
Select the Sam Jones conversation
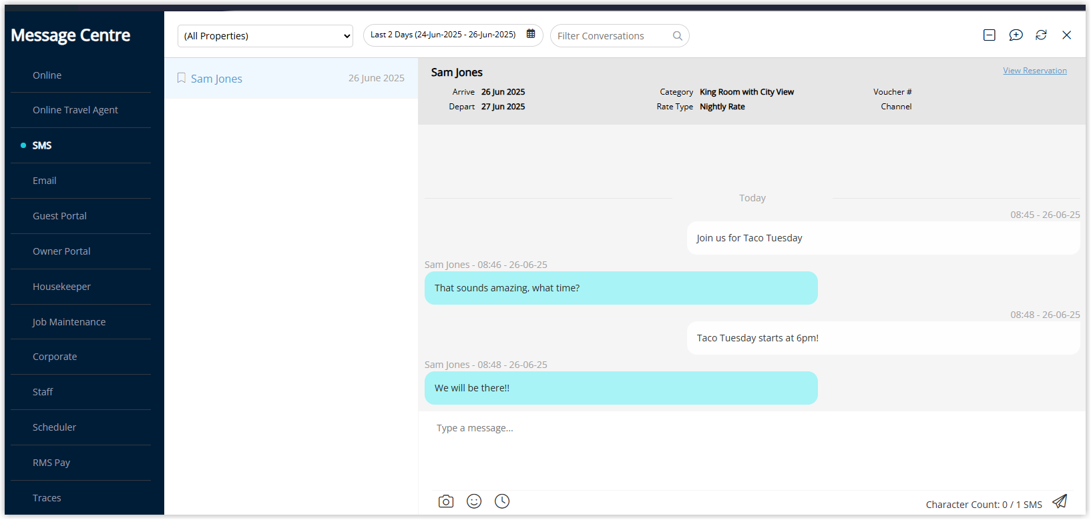pos(291,78)
